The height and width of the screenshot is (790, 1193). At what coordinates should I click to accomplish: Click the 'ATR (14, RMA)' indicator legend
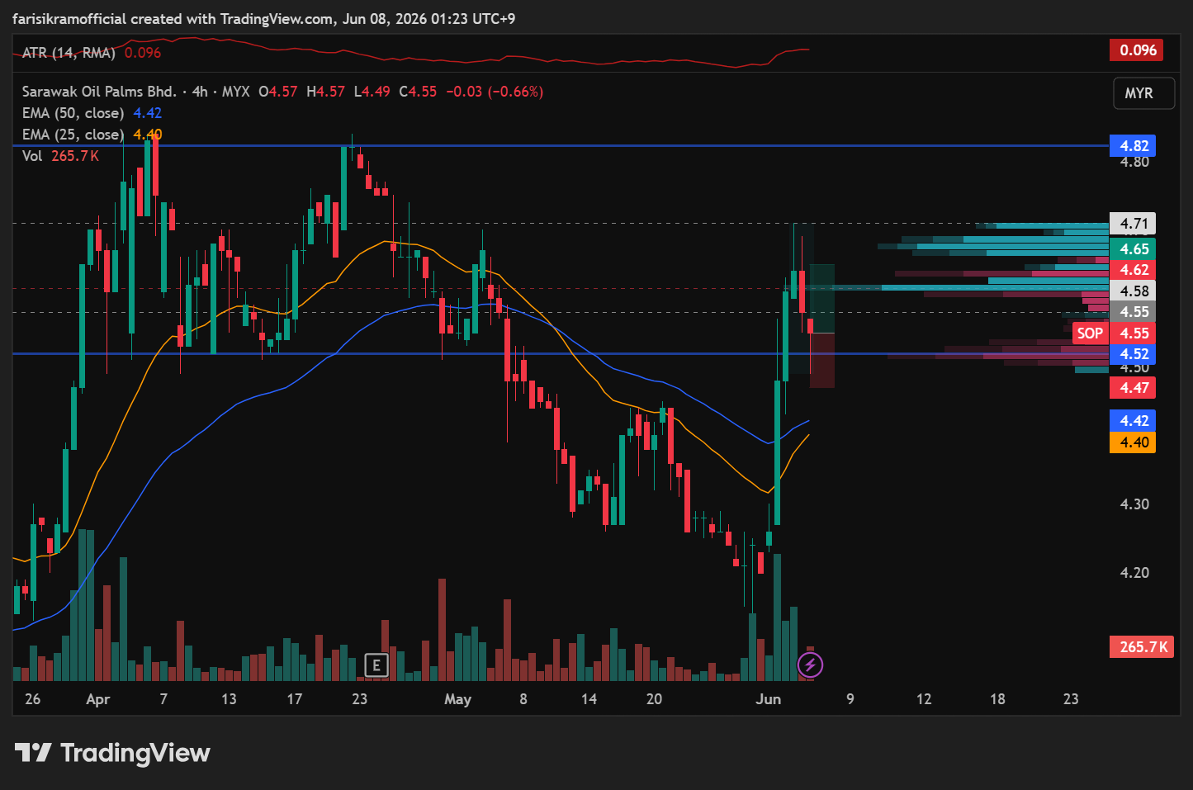pyautogui.click(x=69, y=53)
